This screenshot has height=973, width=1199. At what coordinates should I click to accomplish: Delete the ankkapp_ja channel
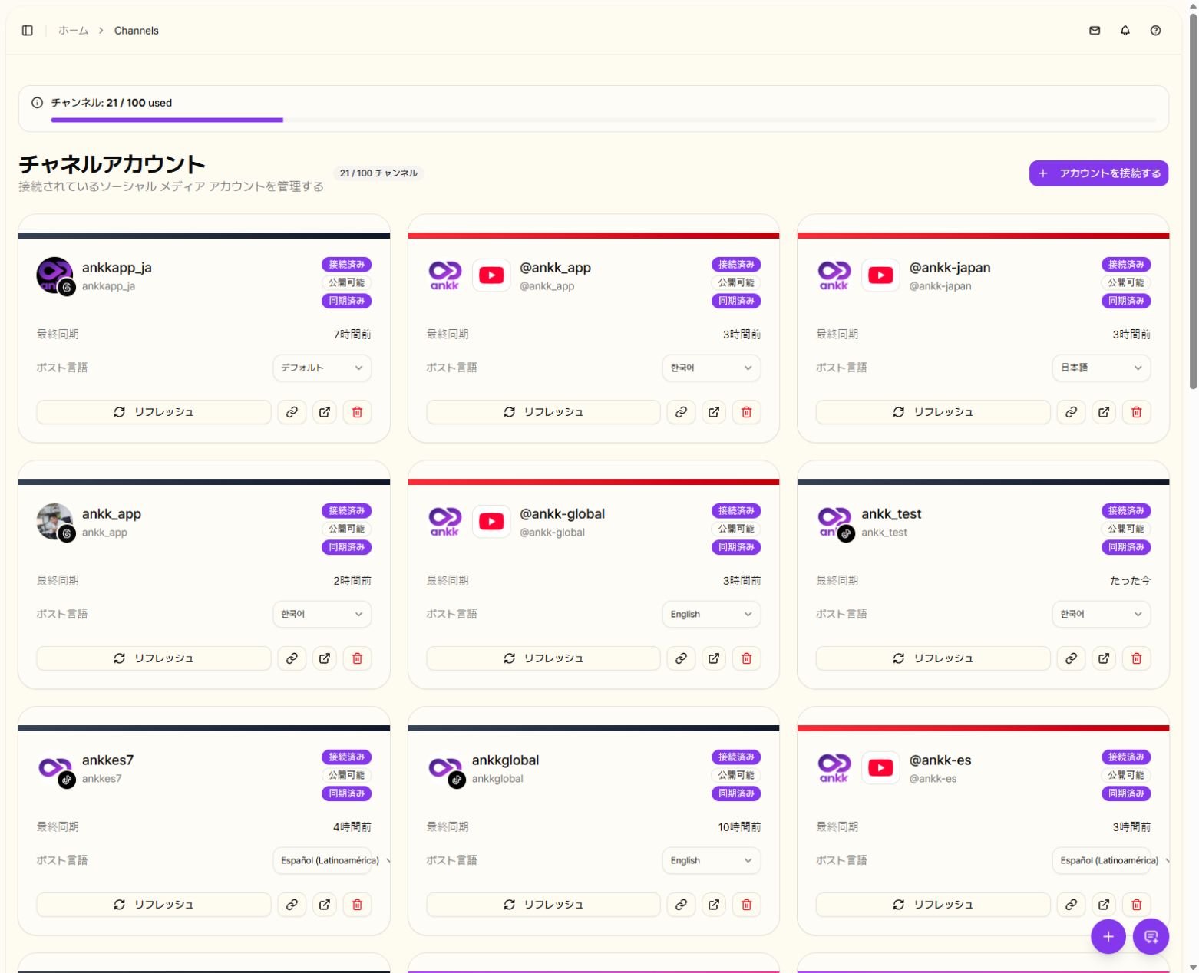pos(357,412)
